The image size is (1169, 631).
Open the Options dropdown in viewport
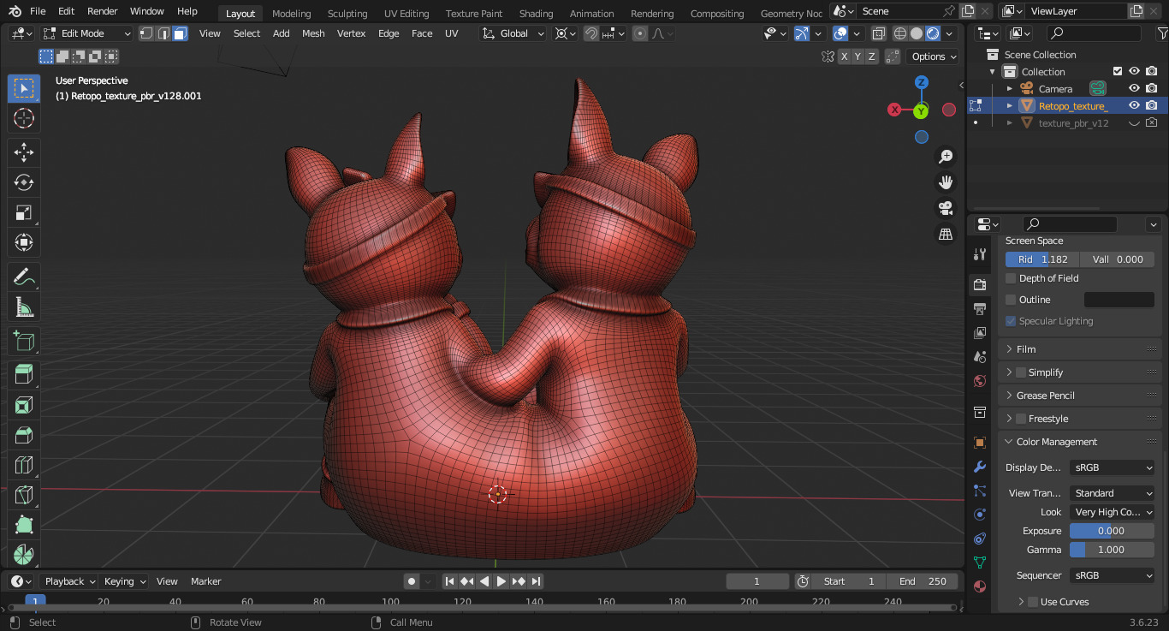click(x=934, y=57)
